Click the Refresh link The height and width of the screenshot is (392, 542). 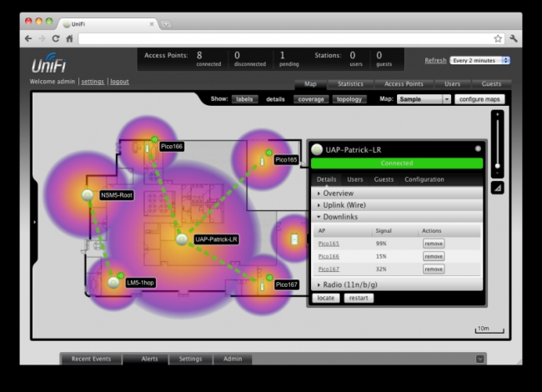coord(435,61)
